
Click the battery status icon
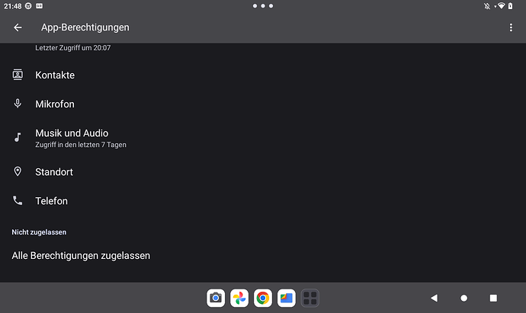pos(510,5)
